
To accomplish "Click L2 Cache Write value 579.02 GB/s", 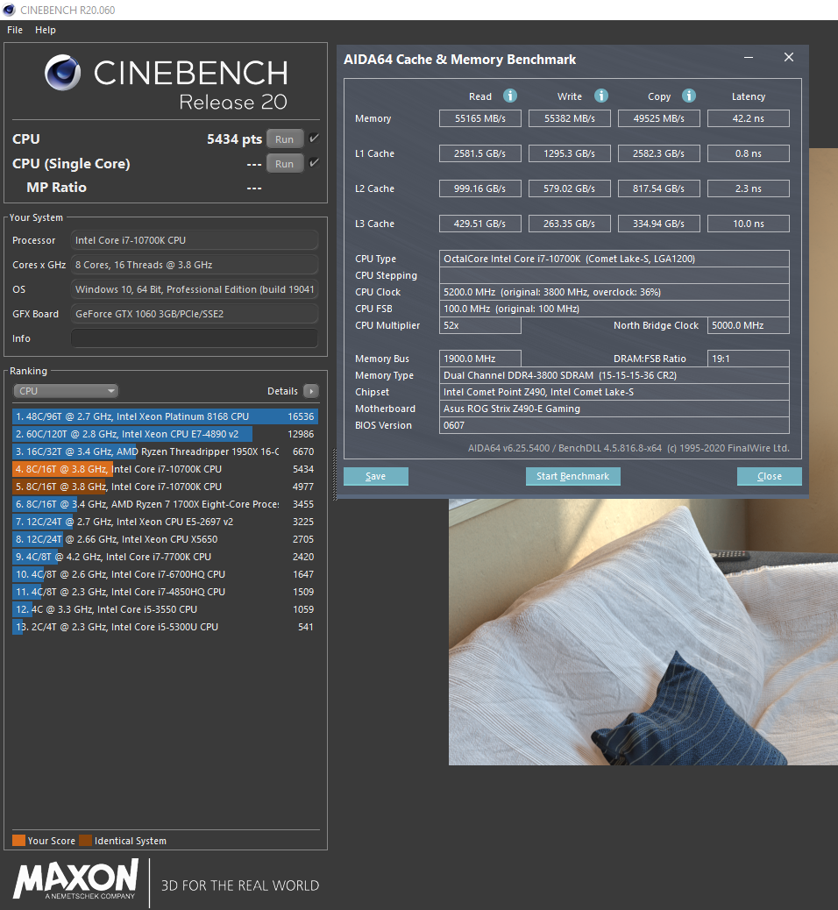I will point(569,188).
